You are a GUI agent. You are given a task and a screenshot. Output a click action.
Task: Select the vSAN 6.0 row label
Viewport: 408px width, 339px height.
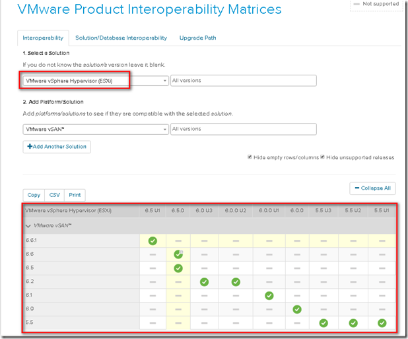(x=30, y=309)
